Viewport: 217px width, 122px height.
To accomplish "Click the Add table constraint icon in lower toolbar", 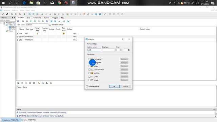I will tap(18, 83).
